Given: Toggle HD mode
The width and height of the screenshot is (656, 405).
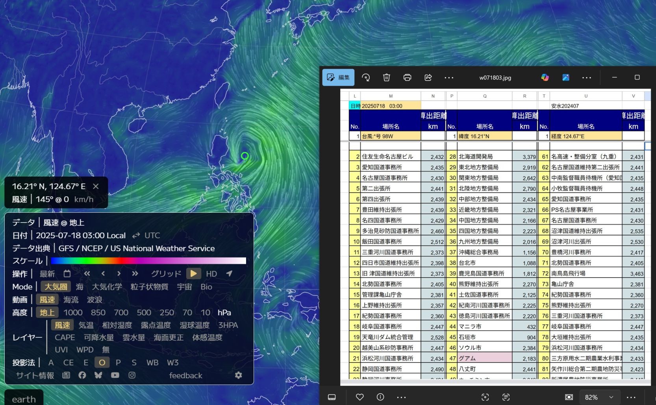Looking at the screenshot, I should (x=211, y=274).
